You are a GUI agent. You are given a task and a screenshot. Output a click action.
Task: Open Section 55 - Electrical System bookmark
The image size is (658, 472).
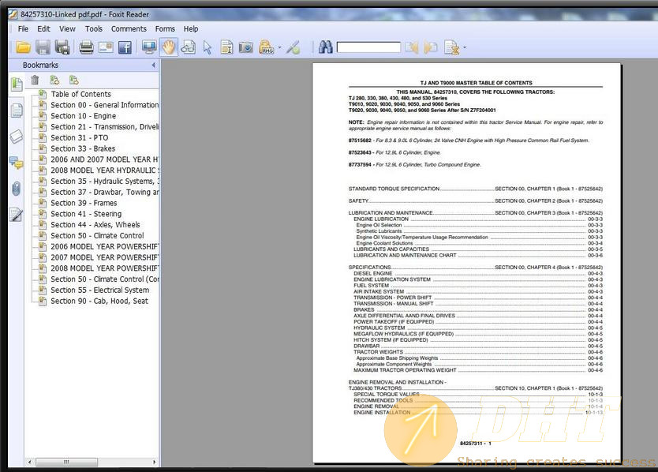tap(99, 290)
